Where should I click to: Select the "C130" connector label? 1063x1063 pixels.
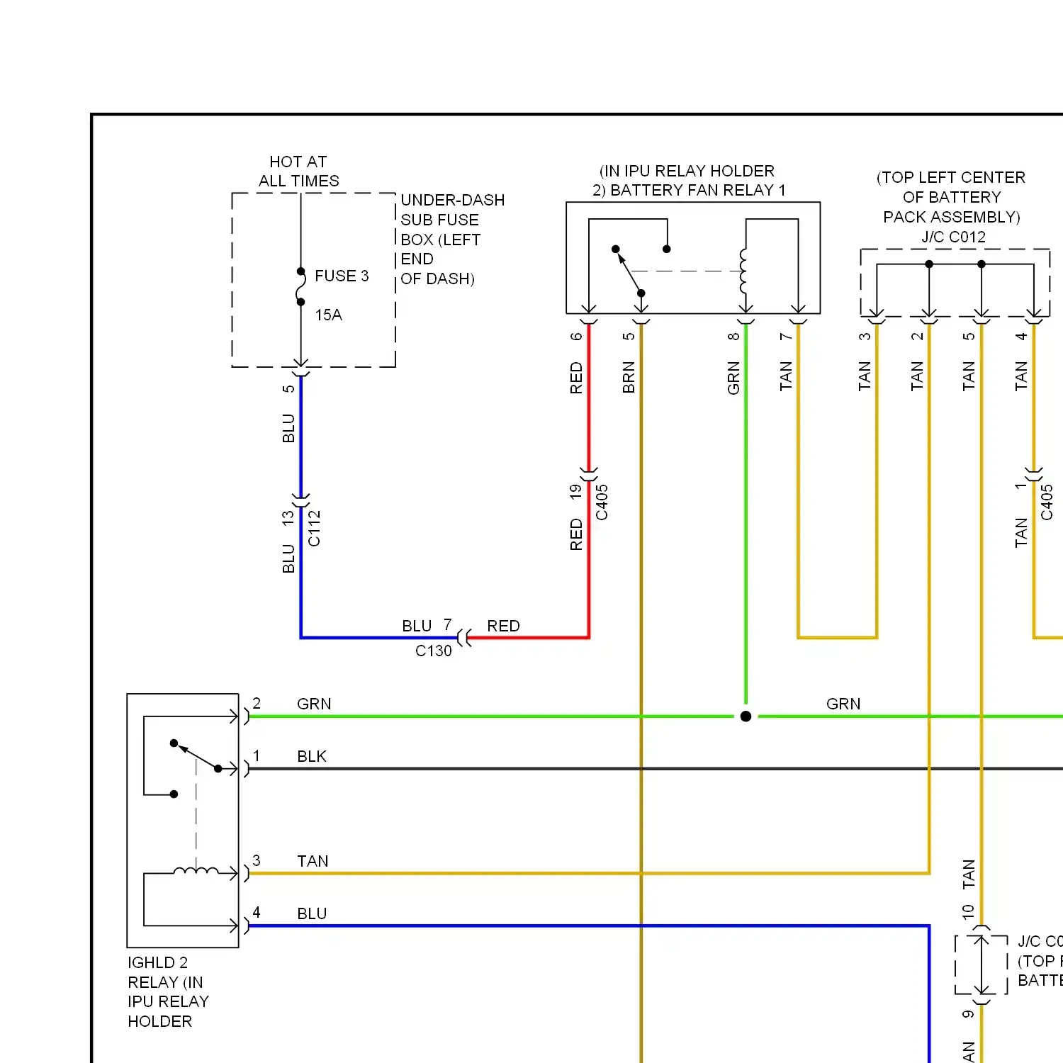[x=434, y=651]
